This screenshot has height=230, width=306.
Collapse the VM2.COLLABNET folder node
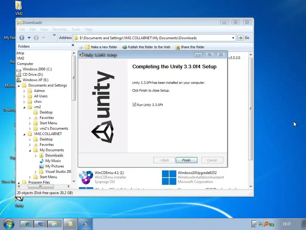25,134
